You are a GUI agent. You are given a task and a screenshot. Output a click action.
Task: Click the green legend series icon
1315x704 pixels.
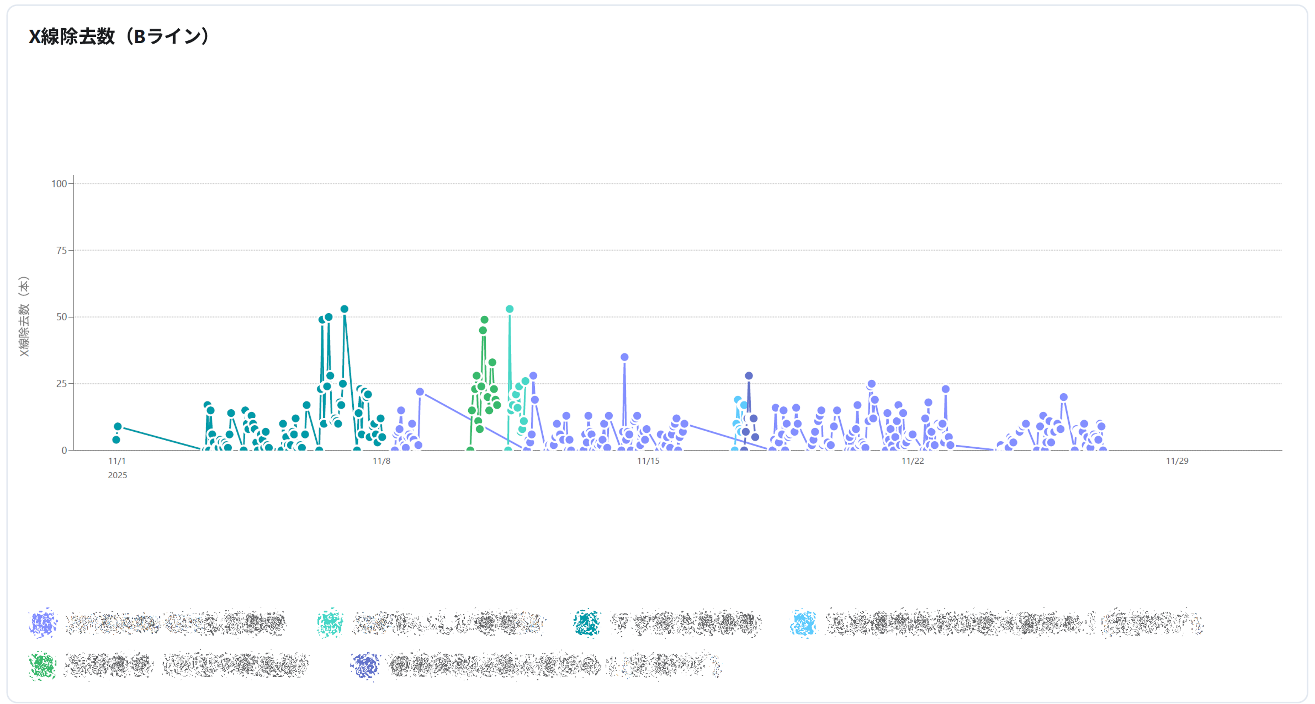(x=43, y=666)
